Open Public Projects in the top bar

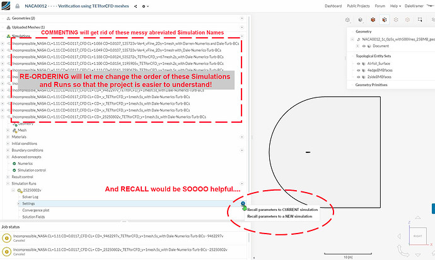tap(358, 6)
